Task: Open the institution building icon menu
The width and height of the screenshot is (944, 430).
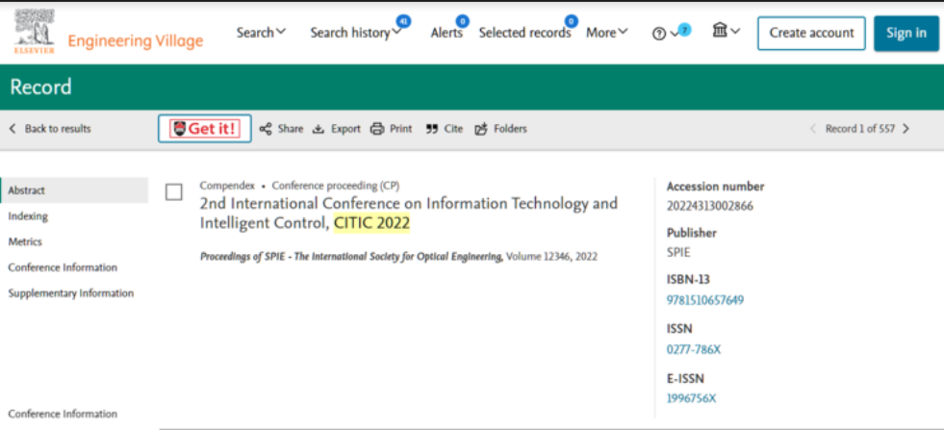Action: pyautogui.click(x=721, y=32)
